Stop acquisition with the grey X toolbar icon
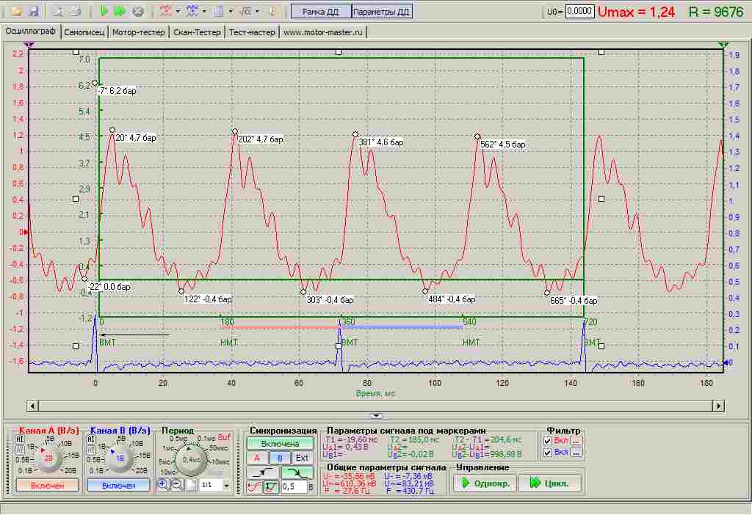Screen dimensions: 752x515 click(137, 11)
